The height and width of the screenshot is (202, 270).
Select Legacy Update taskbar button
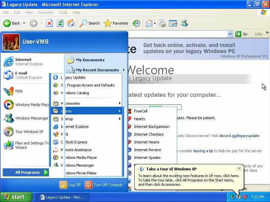tap(62, 197)
